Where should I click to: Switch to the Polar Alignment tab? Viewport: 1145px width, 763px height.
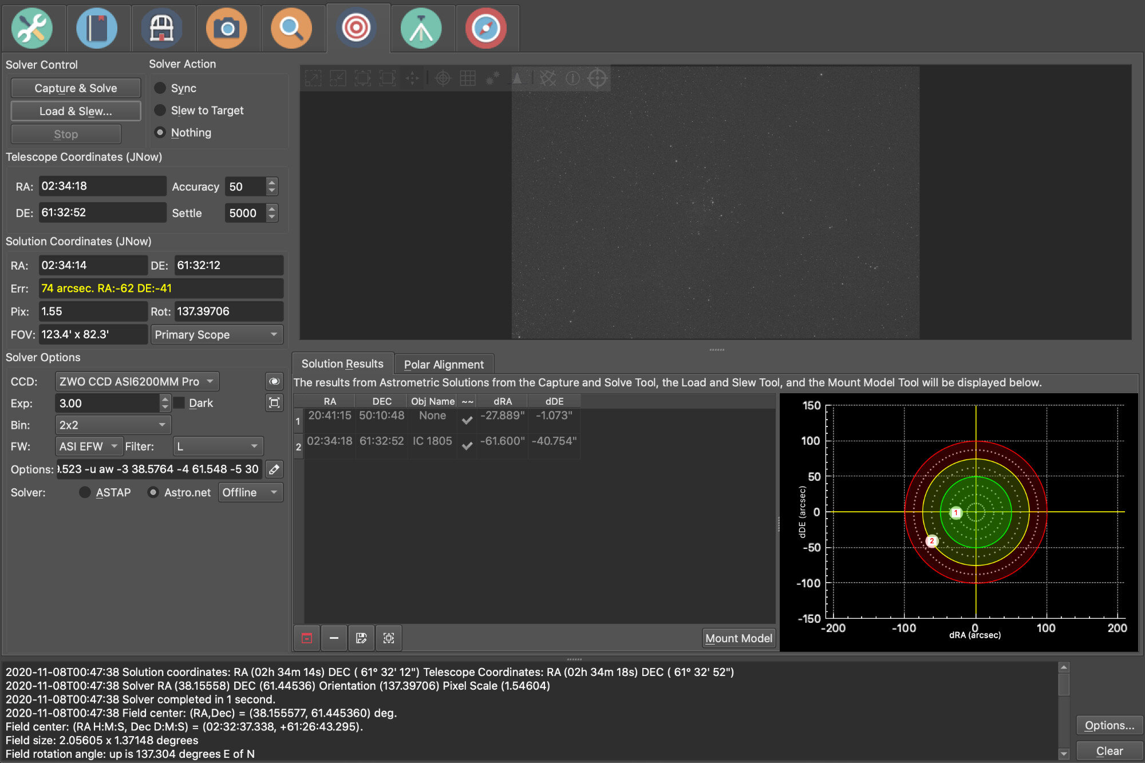point(444,365)
